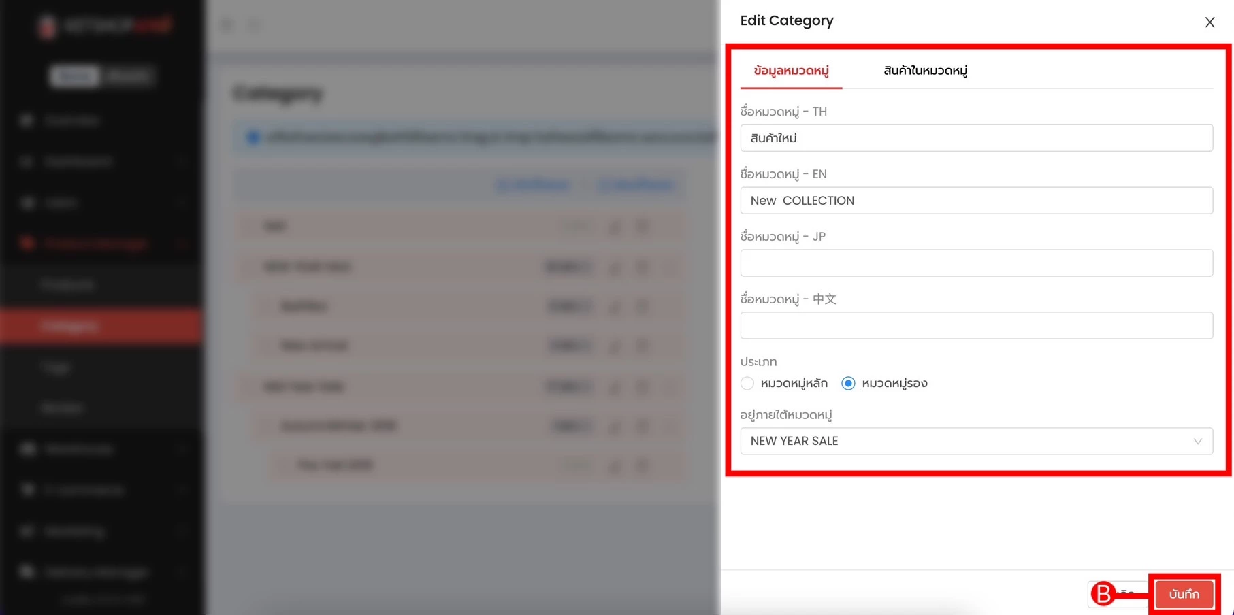Image resolution: width=1234 pixels, height=615 pixels.
Task: Close the Edit Category panel
Action: (1209, 22)
